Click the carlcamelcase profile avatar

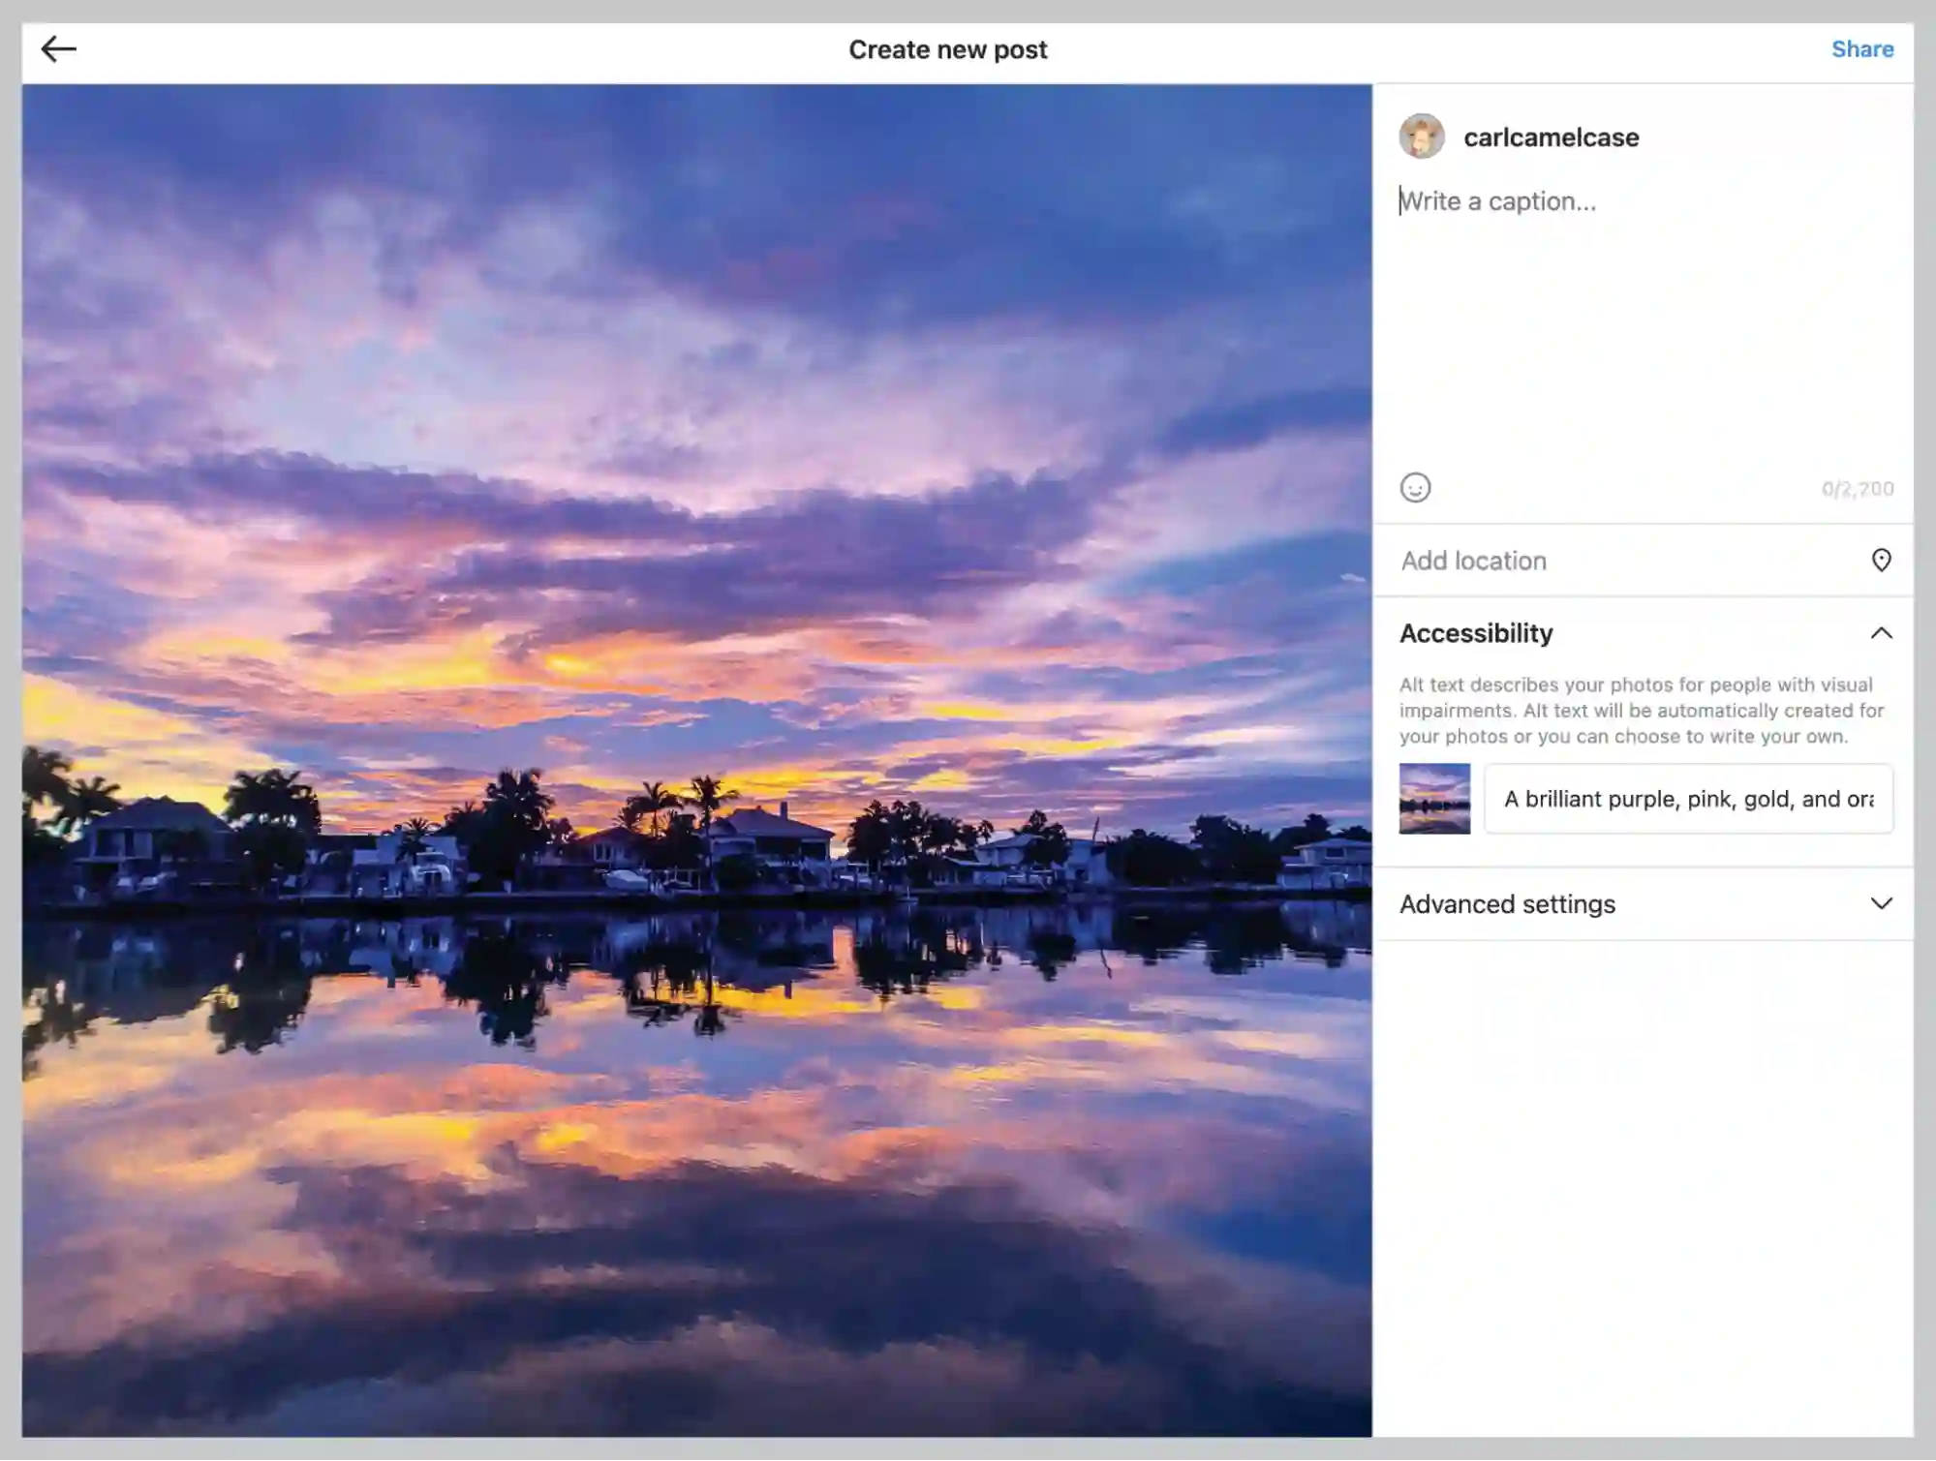1422,137
